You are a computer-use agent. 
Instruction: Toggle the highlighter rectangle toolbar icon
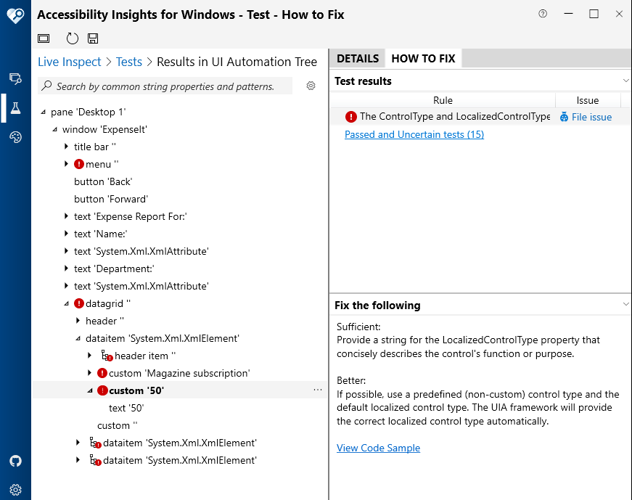[x=43, y=38]
